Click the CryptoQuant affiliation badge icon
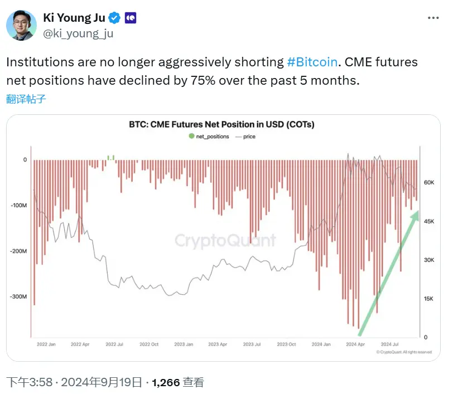 coord(130,17)
